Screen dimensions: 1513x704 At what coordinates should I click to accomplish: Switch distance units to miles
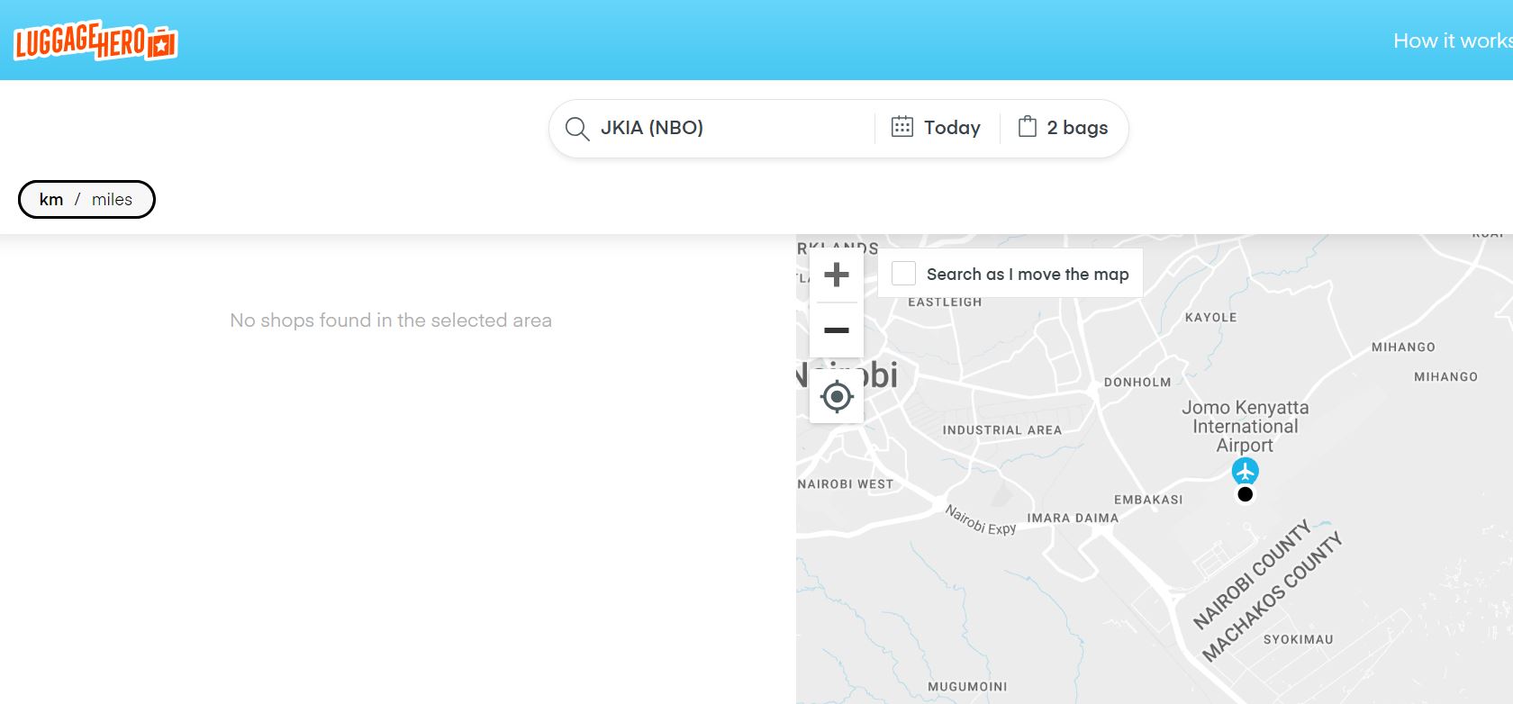[x=112, y=200]
